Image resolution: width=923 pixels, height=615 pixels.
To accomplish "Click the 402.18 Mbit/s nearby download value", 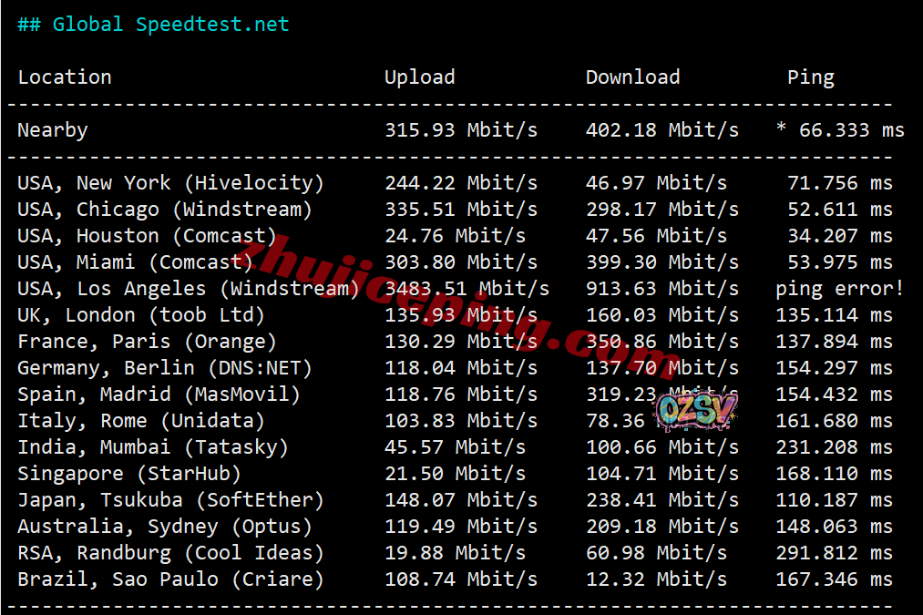I will pyautogui.click(x=662, y=130).
